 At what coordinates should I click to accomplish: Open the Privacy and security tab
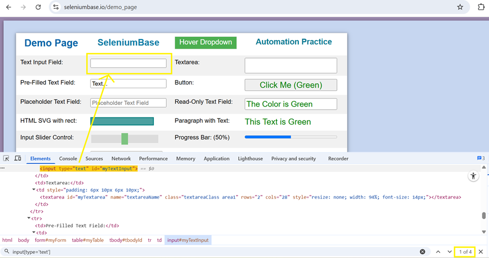294,158
